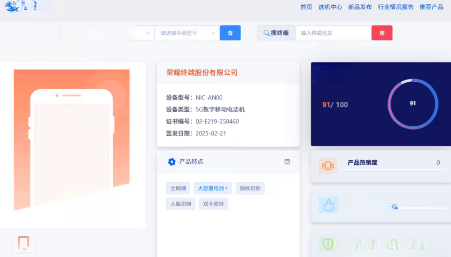Image resolution: width=451 pixels, height=257 pixels.
Task: Open the 新品发布 nav item
Action: 360,7
